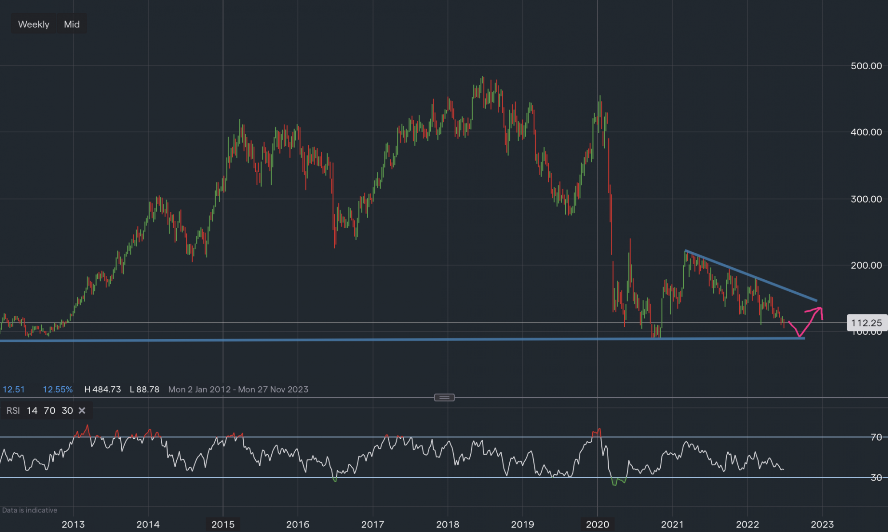Click the 2023 year label on timeline

[822, 524]
